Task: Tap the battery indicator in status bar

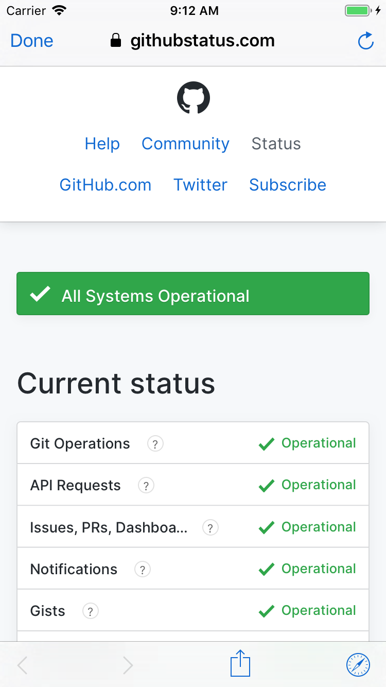Action: [x=357, y=11]
